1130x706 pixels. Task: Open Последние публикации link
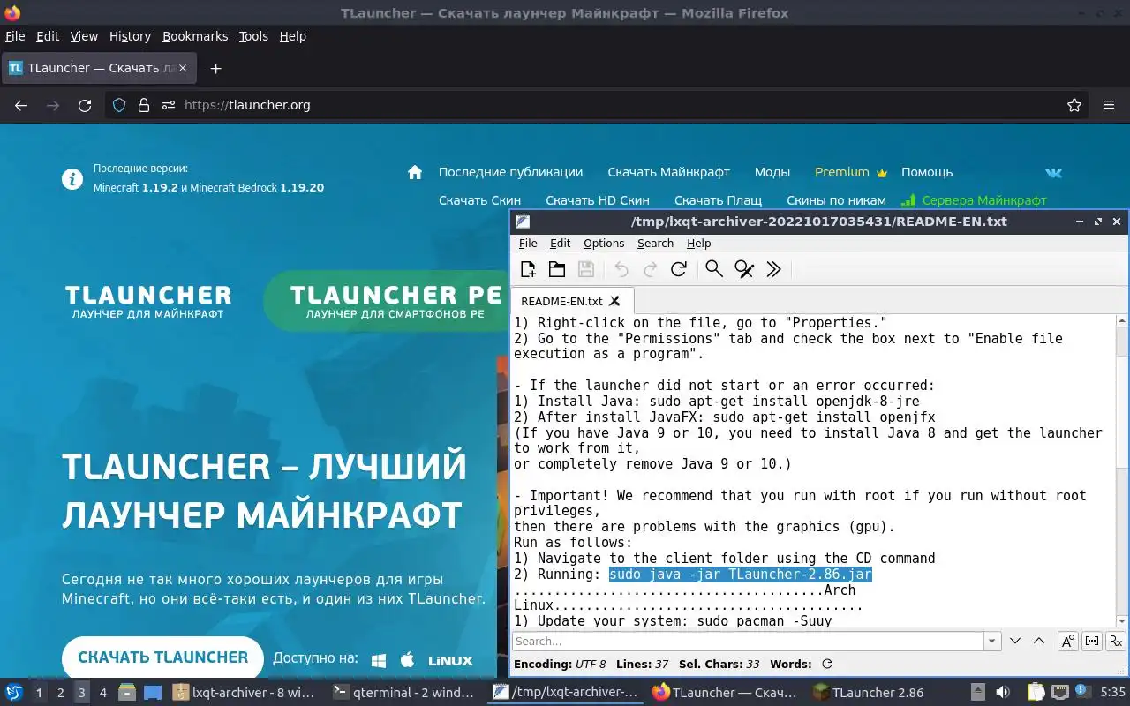(x=510, y=172)
